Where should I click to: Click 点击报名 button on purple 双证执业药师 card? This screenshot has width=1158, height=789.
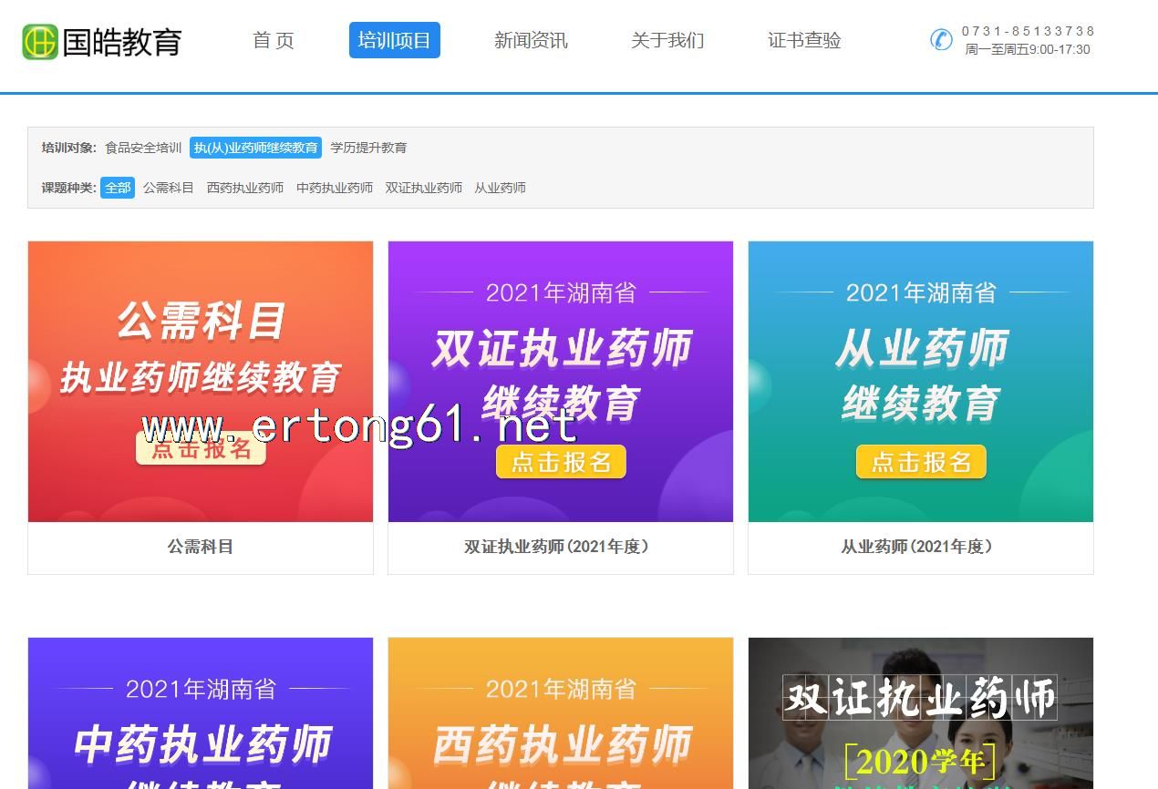[561, 462]
